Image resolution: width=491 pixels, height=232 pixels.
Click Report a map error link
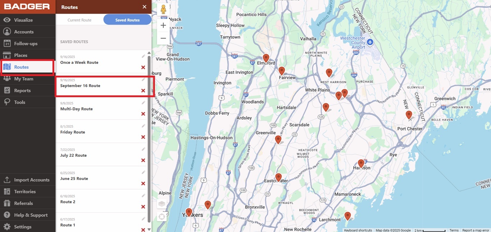[x=476, y=230]
